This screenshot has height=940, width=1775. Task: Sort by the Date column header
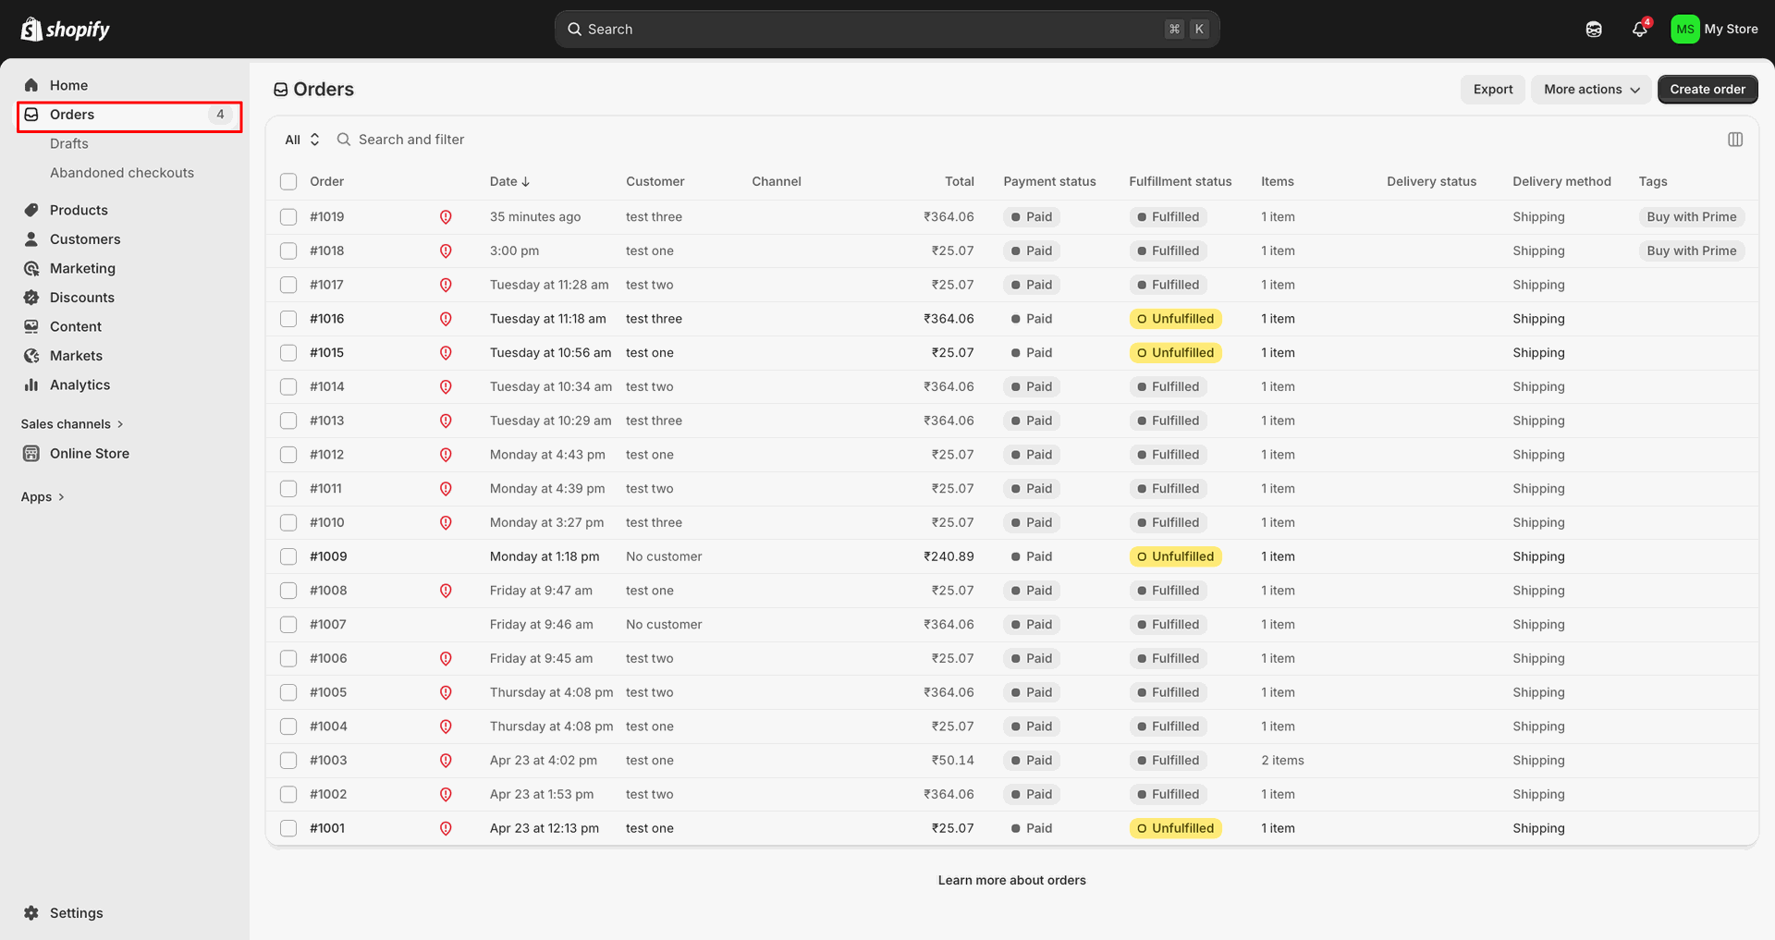click(509, 182)
